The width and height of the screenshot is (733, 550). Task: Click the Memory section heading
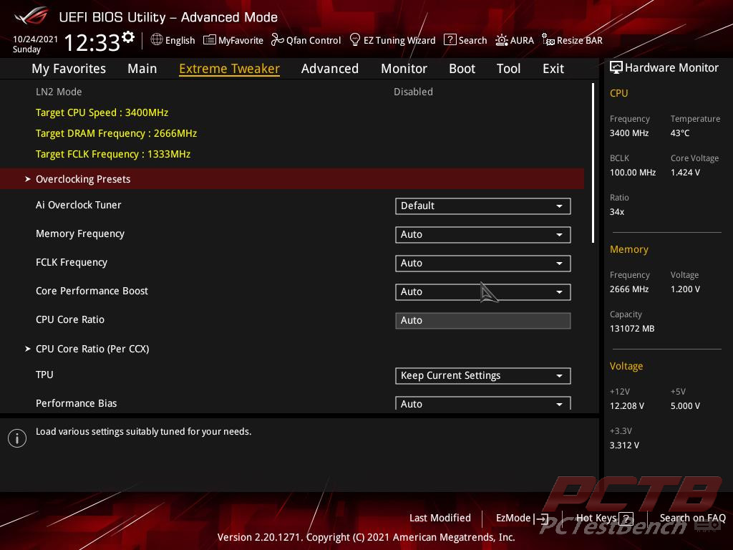tap(628, 250)
